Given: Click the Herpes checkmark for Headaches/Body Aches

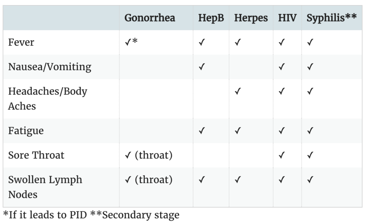Looking at the screenshot, I should pyautogui.click(x=238, y=91).
